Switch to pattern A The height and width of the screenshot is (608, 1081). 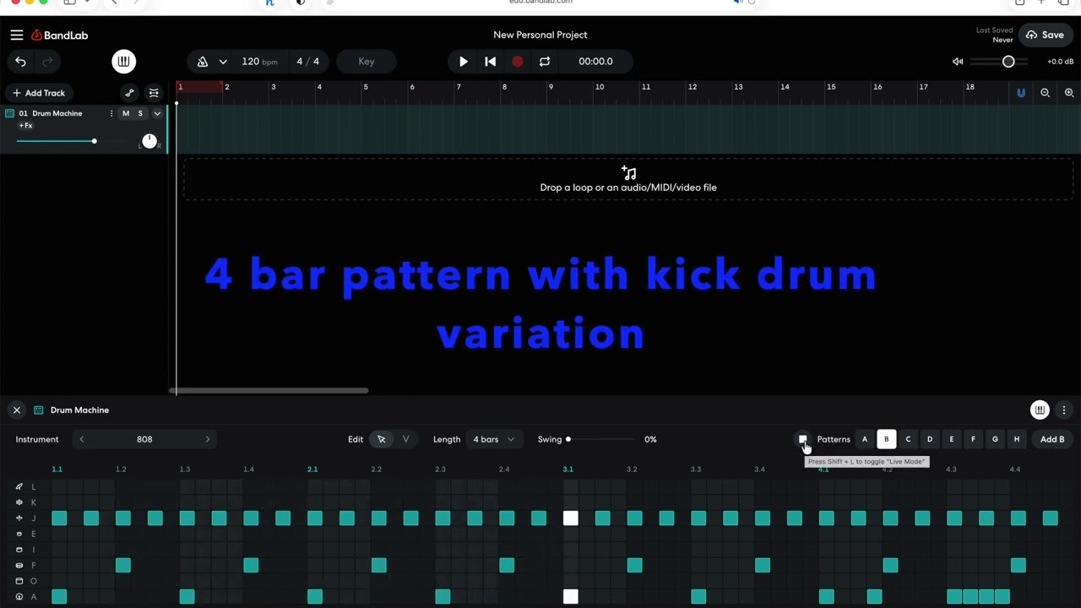point(864,439)
